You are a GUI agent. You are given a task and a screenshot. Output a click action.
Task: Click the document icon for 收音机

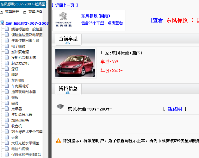(x=7, y=126)
